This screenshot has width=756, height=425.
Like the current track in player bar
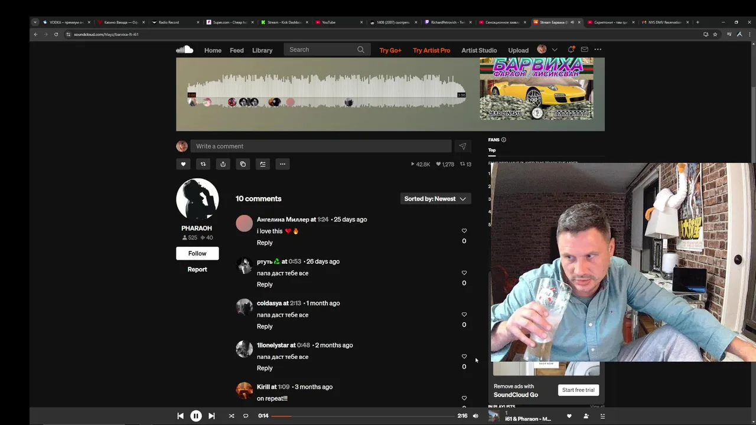pos(569,416)
